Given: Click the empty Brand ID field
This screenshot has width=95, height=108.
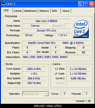Looking at the screenshot, I should 67,26.
